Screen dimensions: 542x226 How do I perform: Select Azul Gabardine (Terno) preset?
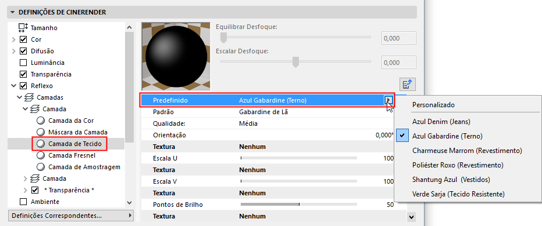coord(447,136)
